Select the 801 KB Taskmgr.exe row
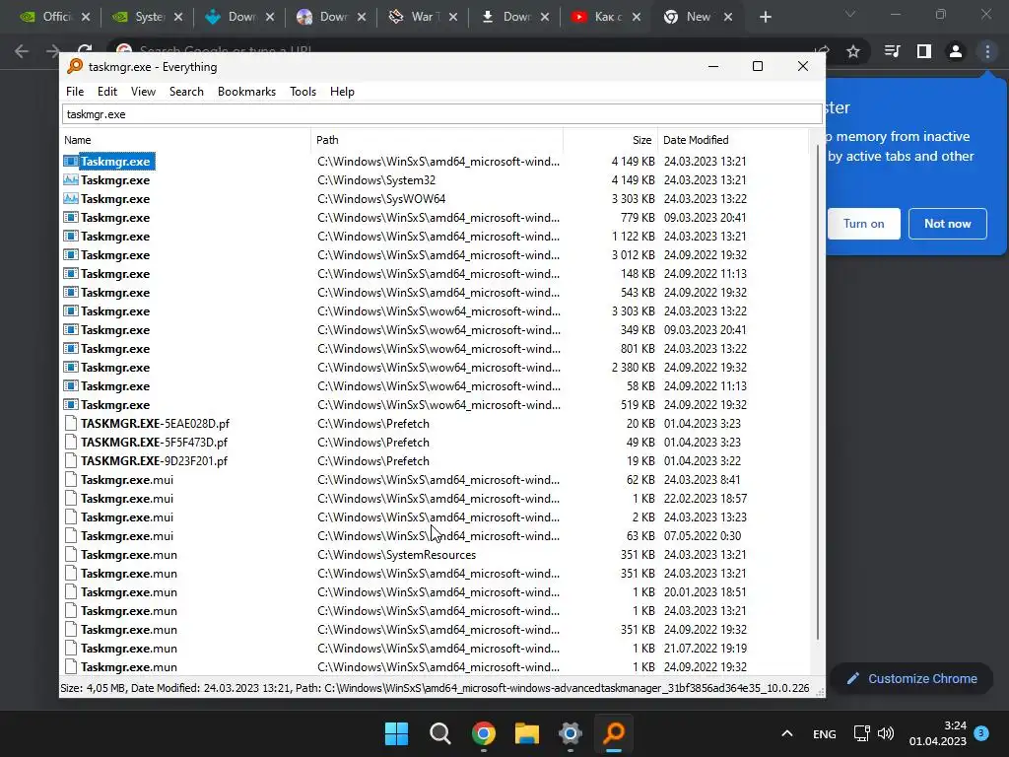This screenshot has width=1009, height=757. pos(435,348)
